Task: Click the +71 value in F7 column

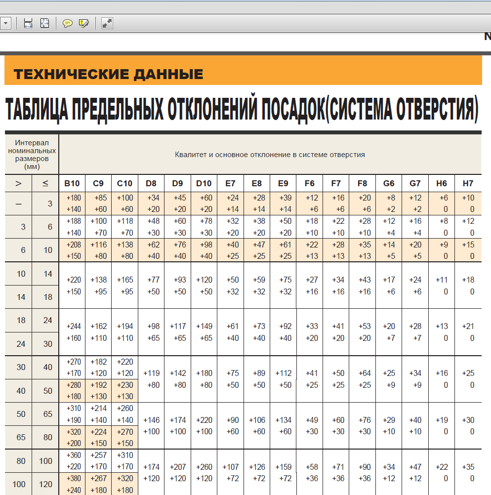Action: click(338, 467)
